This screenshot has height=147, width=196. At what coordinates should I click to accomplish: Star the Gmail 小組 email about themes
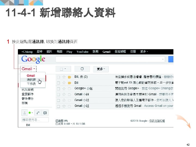(x=64, y=94)
